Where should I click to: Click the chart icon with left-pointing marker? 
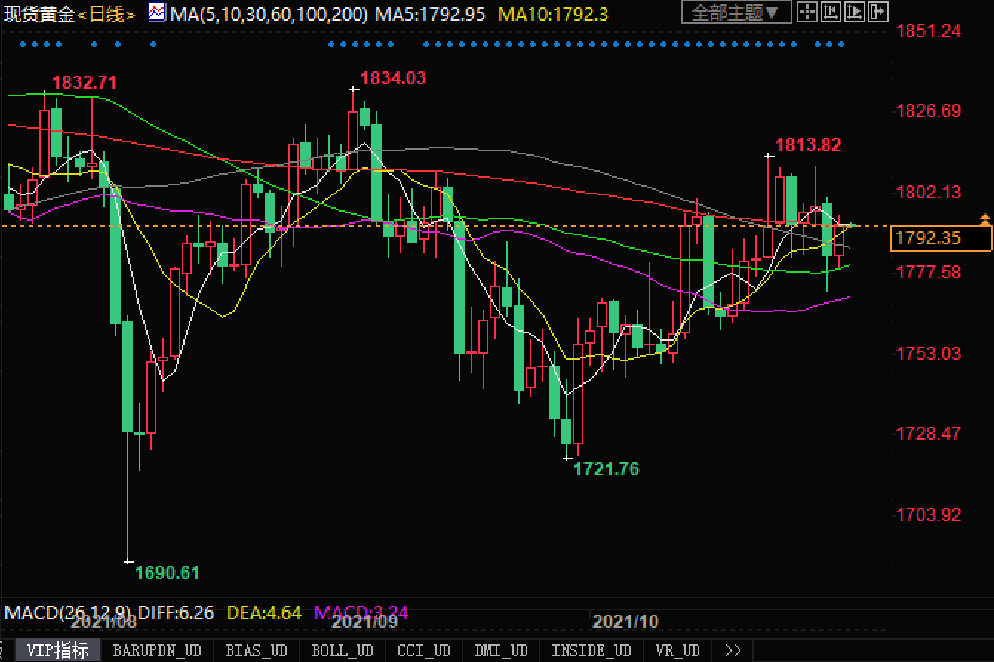832,12
